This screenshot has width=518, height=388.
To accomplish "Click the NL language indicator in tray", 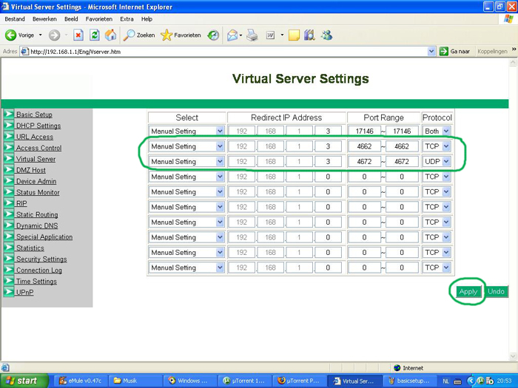I will (x=445, y=381).
